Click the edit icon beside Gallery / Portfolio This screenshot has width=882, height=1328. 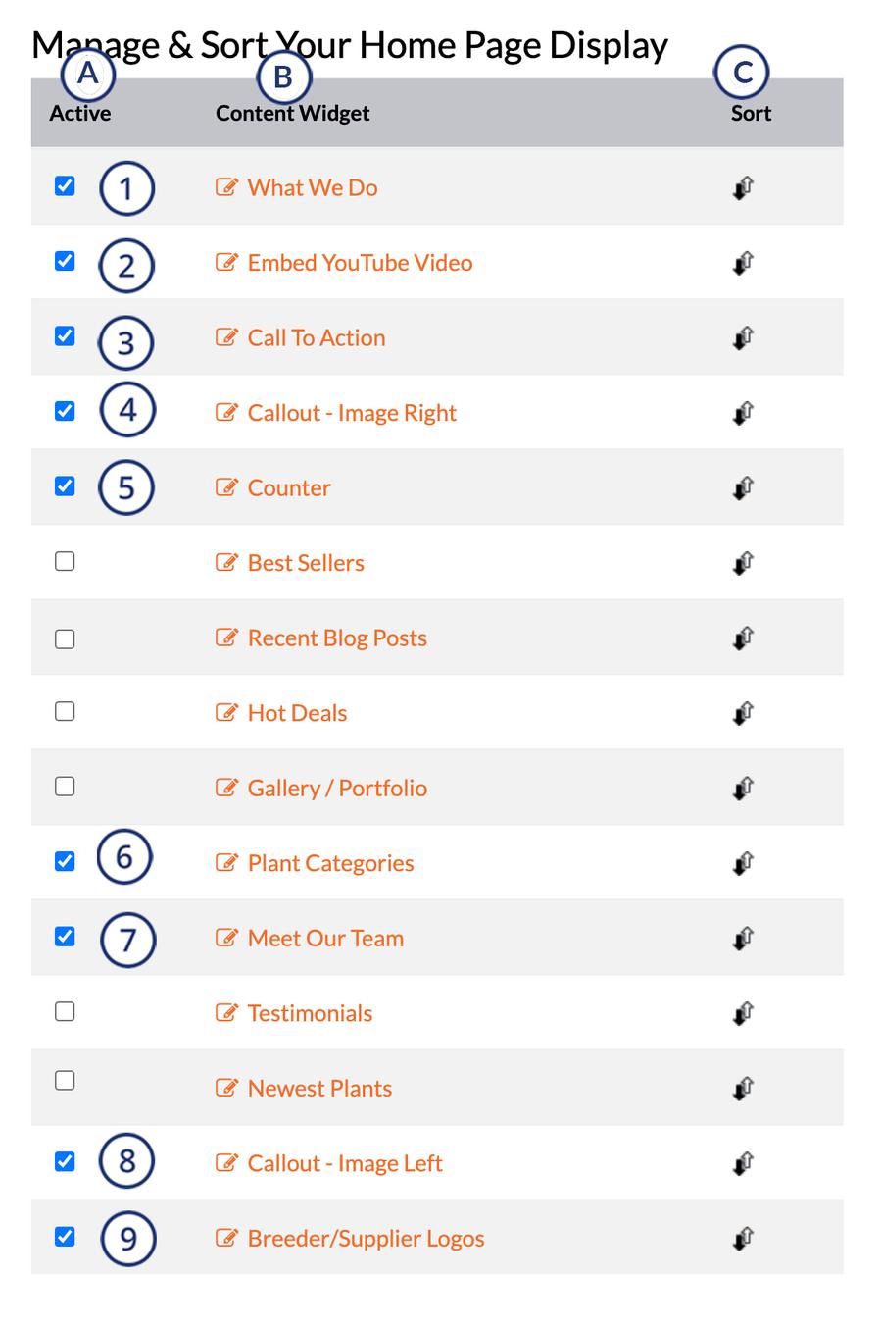(226, 788)
